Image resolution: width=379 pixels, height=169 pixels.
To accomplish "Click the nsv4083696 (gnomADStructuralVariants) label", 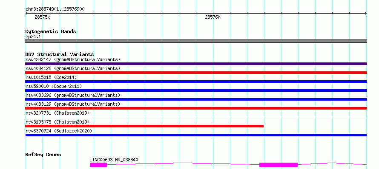I will (x=73, y=95).
